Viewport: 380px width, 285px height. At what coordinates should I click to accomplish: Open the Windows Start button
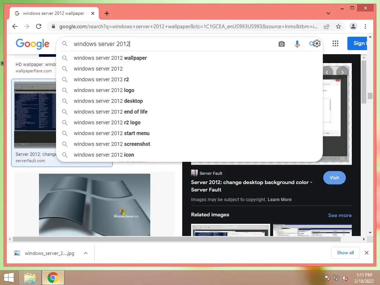coord(9,278)
